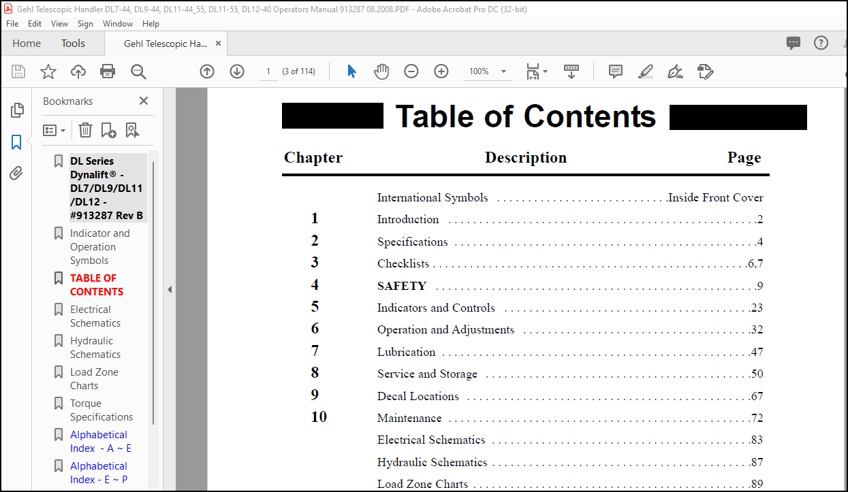Toggle the Bookmarks panel icon
This screenshot has height=492, width=848.
pos(17,142)
